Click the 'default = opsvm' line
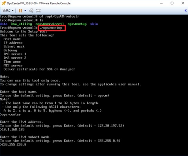The width and height of the screenshot is (188, 156). 54,96
